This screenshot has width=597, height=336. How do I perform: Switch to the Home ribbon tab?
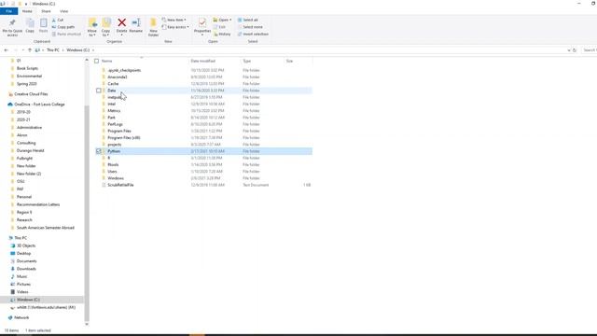tap(27, 11)
